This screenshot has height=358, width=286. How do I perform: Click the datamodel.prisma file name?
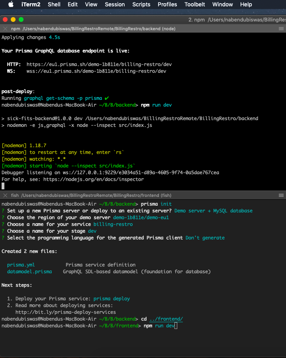pyautogui.click(x=29, y=272)
